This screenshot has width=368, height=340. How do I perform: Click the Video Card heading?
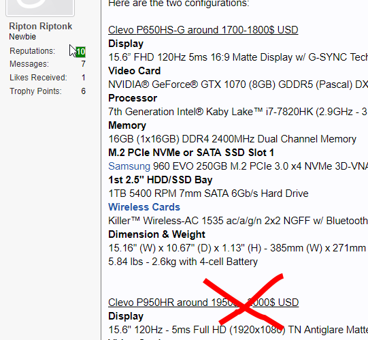click(135, 71)
